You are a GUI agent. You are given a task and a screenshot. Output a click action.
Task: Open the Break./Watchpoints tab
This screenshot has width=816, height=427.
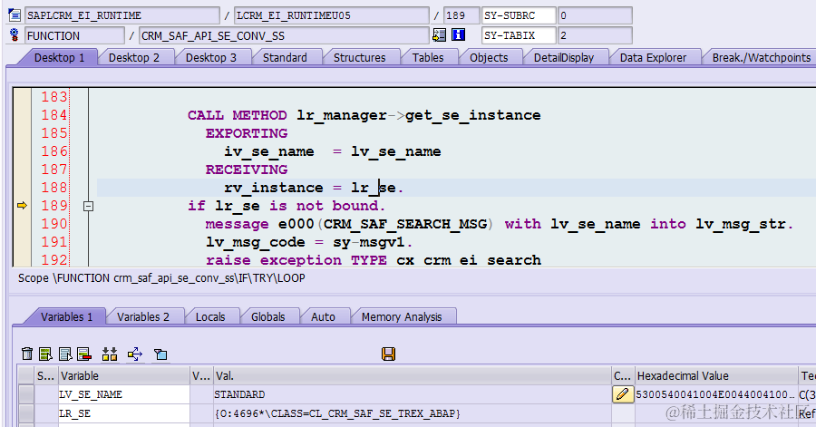[761, 57]
